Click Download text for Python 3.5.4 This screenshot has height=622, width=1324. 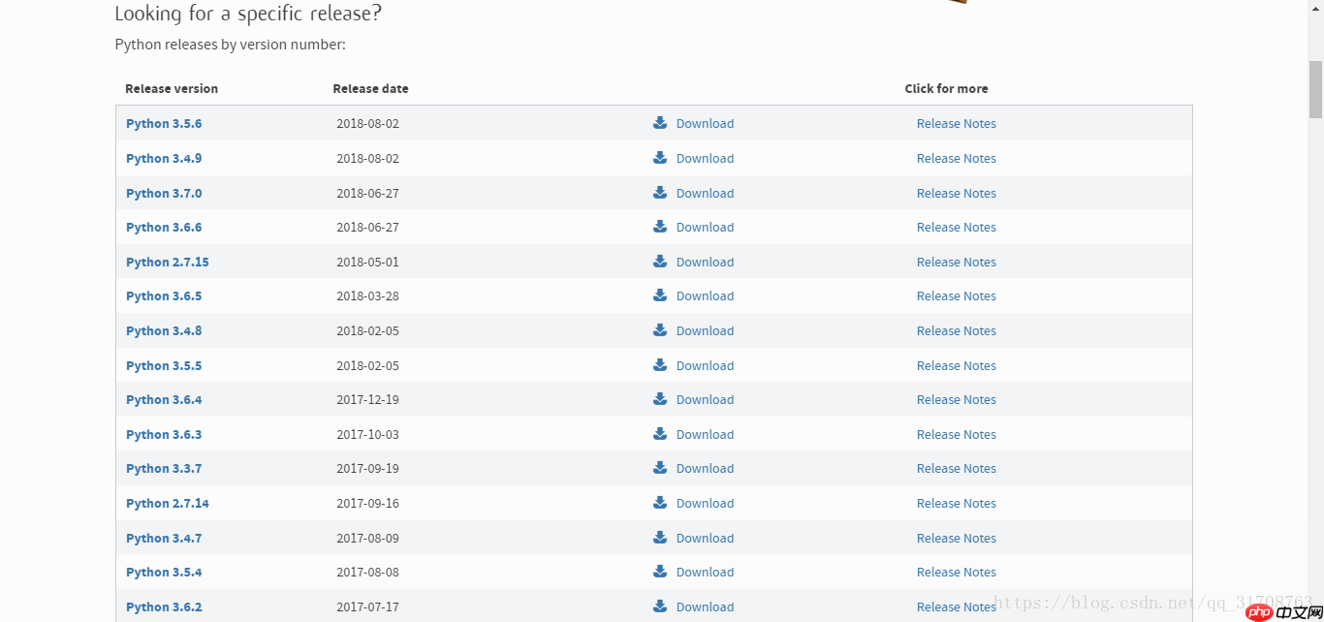[705, 573]
